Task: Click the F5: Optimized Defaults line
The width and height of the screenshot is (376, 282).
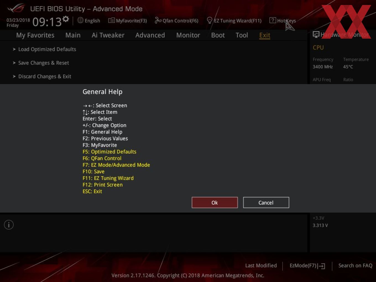Action: 109,152
